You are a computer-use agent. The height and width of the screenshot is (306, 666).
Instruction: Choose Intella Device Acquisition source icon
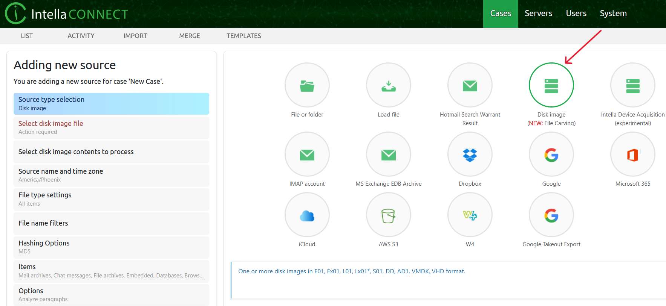pyautogui.click(x=632, y=85)
